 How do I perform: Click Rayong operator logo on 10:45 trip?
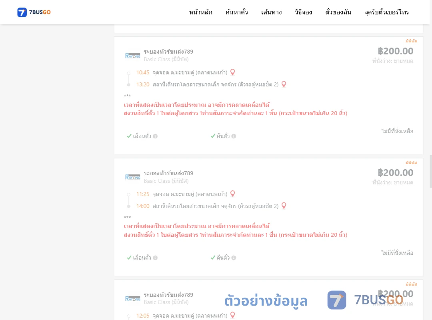[x=132, y=56]
